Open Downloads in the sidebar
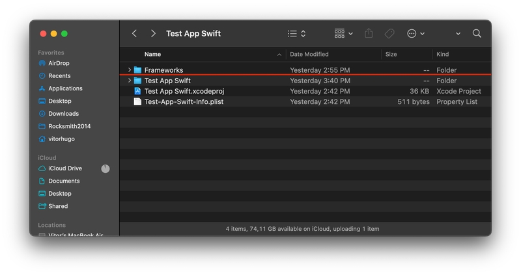This screenshot has width=521, height=275. tap(63, 114)
